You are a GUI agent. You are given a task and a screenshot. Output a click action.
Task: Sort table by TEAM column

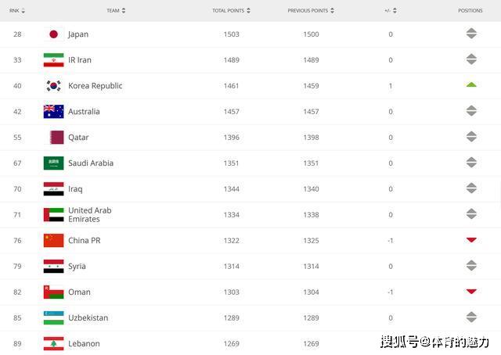click(116, 11)
